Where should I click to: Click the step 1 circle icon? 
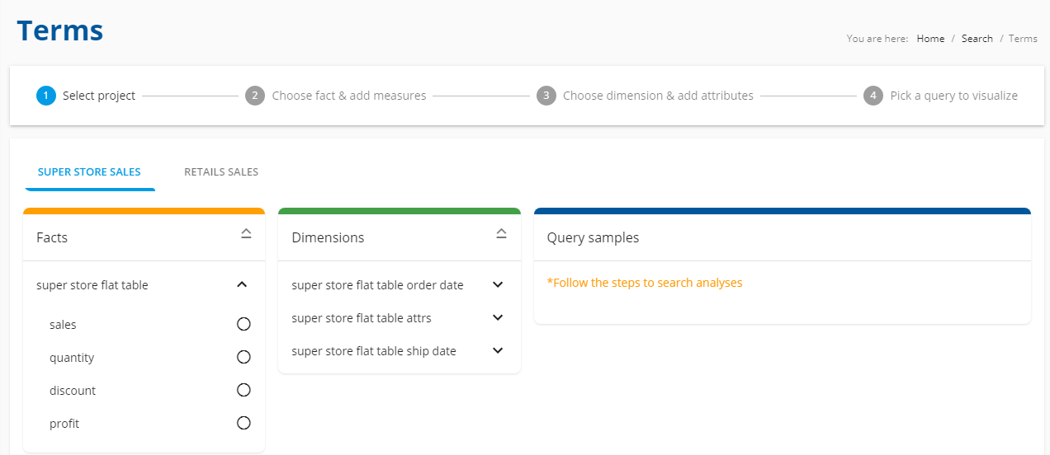click(46, 96)
